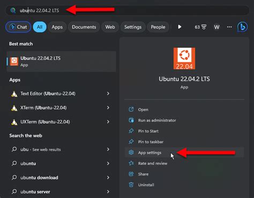The width and height of the screenshot is (254, 198).
Task: Click the 'Ubuntu 22.04.2 LTS' title in preview pane
Action: click(184, 79)
